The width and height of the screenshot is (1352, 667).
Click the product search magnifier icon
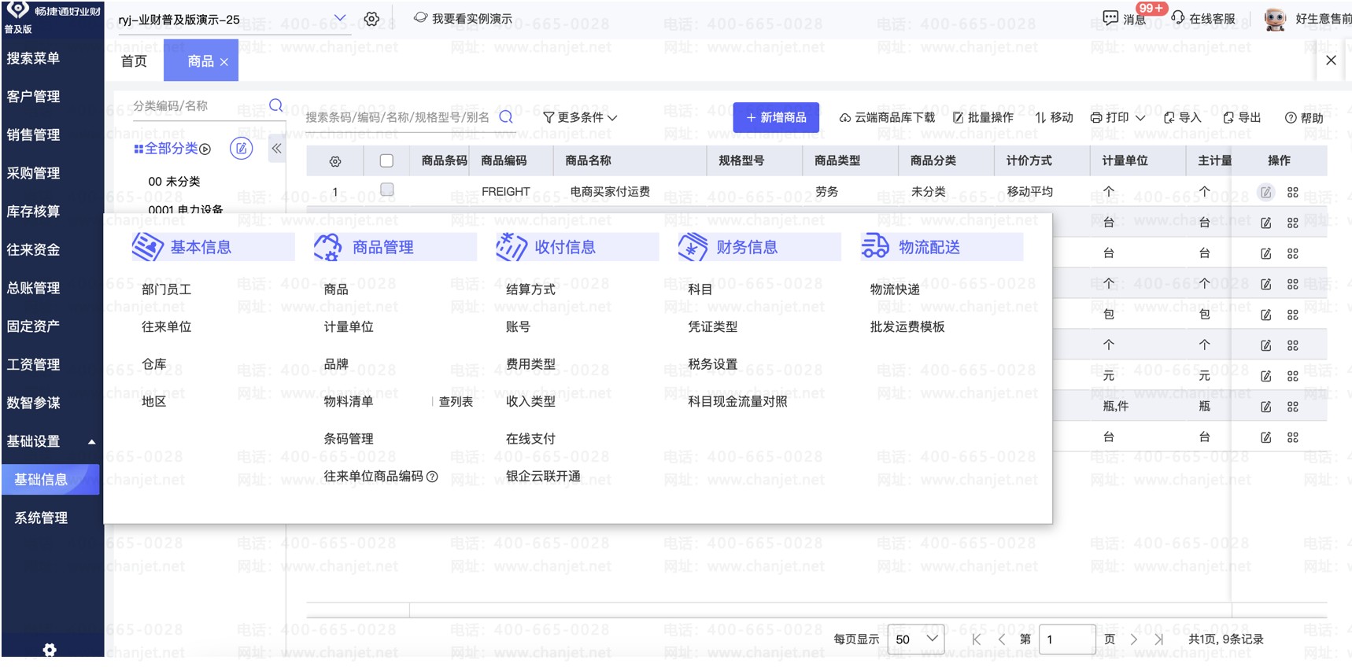pos(506,117)
